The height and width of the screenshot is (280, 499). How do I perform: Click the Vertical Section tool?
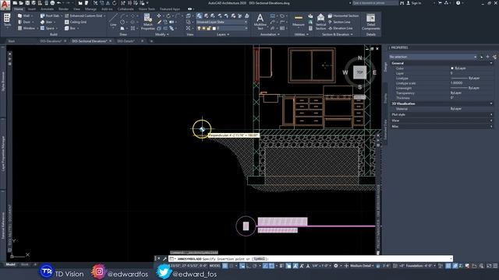320,22
